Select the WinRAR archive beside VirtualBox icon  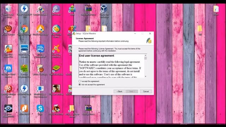pyautogui.click(x=88, y=8)
